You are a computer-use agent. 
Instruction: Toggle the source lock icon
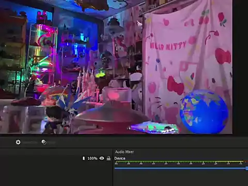tap(109, 158)
